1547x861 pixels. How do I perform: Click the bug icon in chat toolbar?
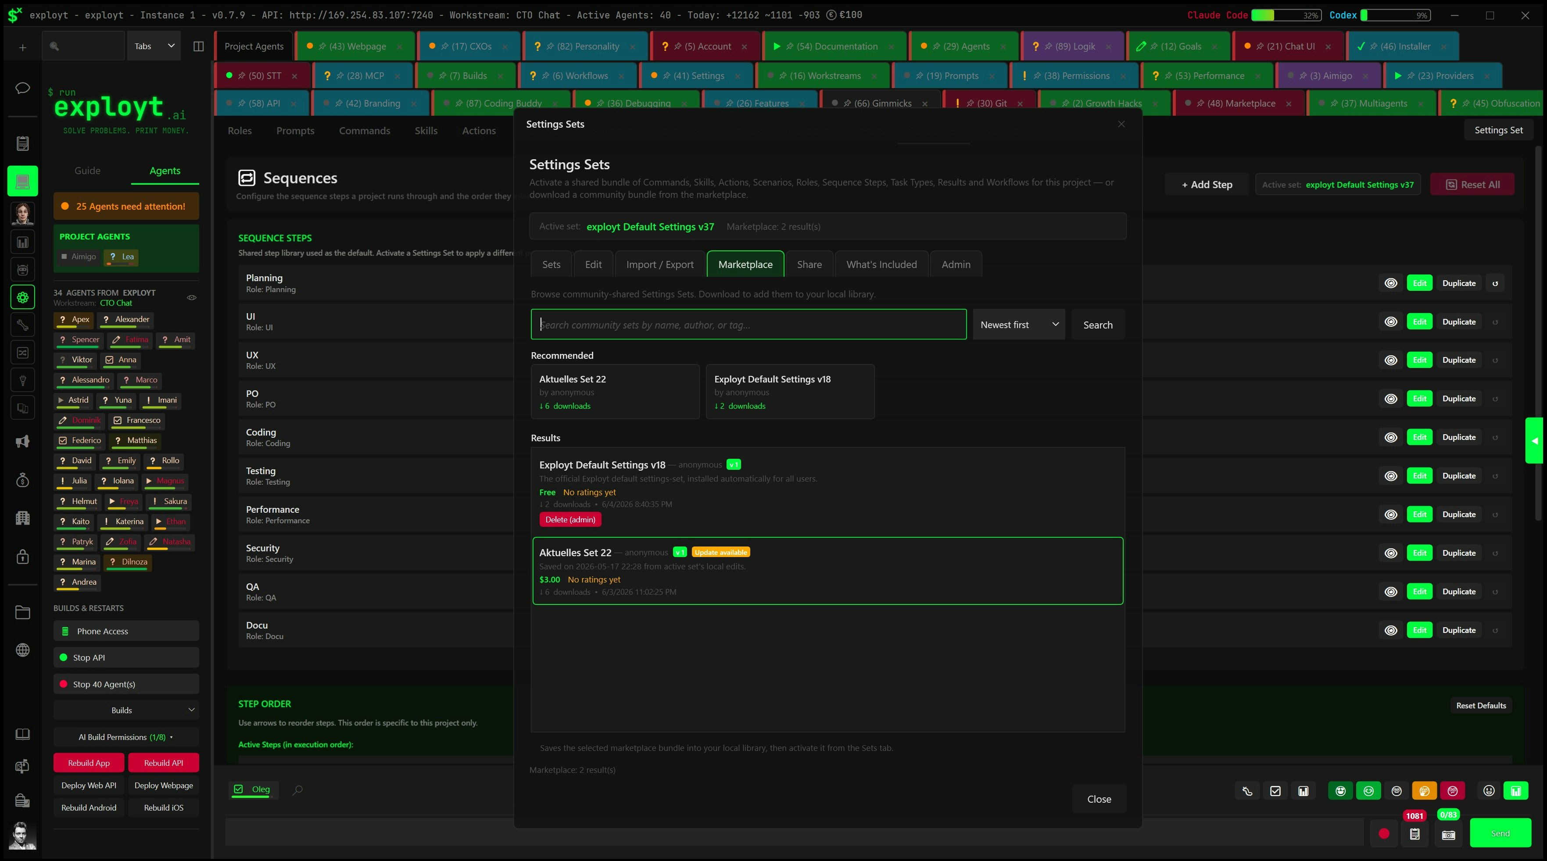pos(1247,791)
